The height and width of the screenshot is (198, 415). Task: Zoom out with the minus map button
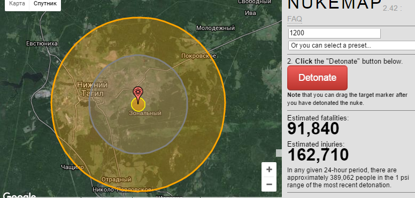[269, 184]
